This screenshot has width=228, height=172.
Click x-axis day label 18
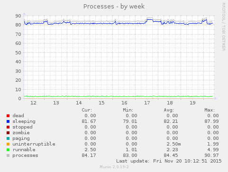click(170, 103)
